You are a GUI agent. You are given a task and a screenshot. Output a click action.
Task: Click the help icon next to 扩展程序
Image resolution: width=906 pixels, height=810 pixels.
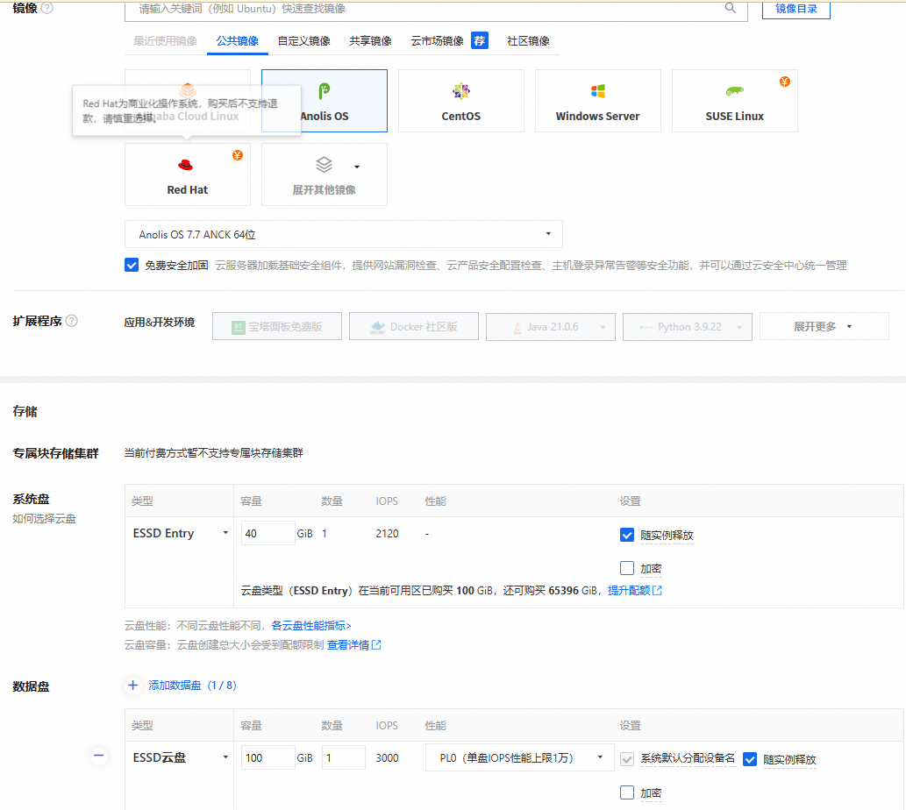coord(72,321)
